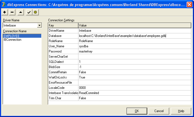Click the add connection plus icon
Screen dimensions: 194x117
pos(5,12)
